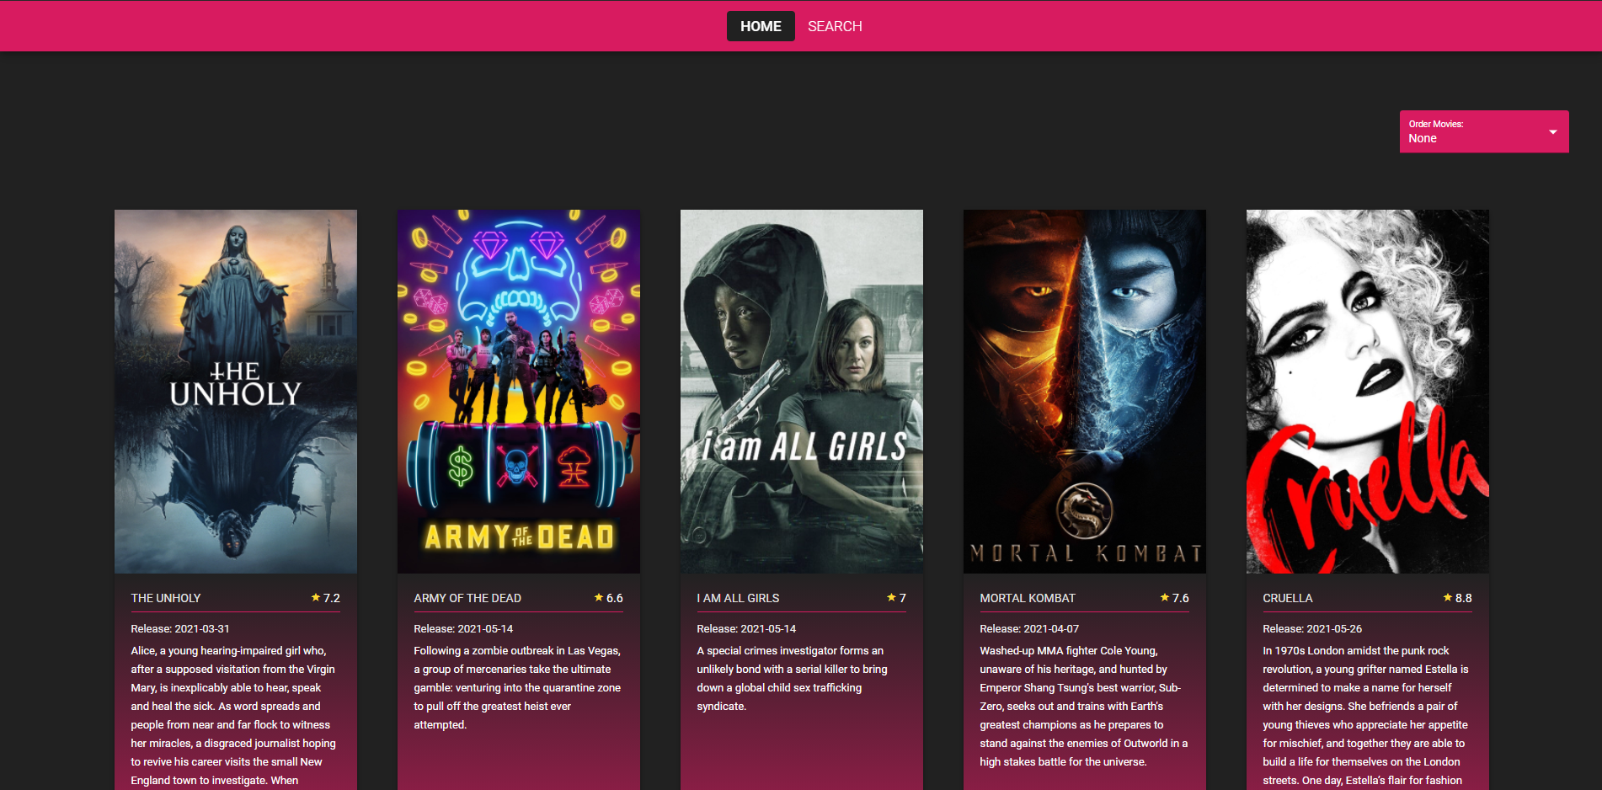Select CRUELLA title text
Viewport: 1602px width, 790px height.
[1288, 598]
